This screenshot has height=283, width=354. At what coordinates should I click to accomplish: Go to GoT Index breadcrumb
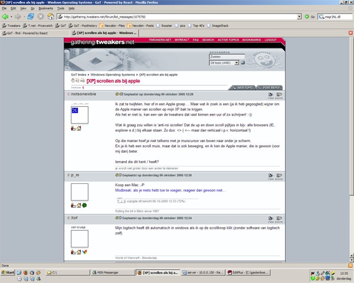click(78, 75)
